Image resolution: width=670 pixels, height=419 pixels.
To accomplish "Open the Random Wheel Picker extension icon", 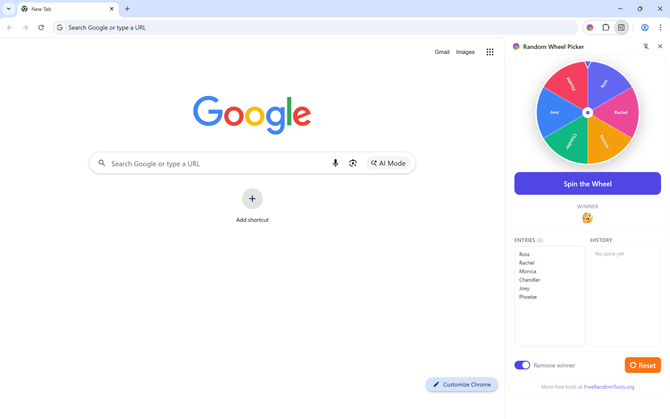I will 590,28.
